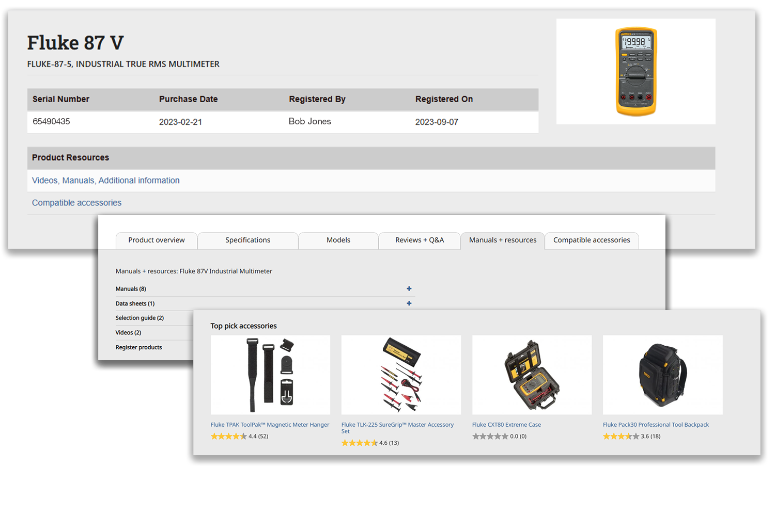Expand Data sheets (1) plus icon
Screen dimensions: 775x516
pyautogui.click(x=409, y=303)
